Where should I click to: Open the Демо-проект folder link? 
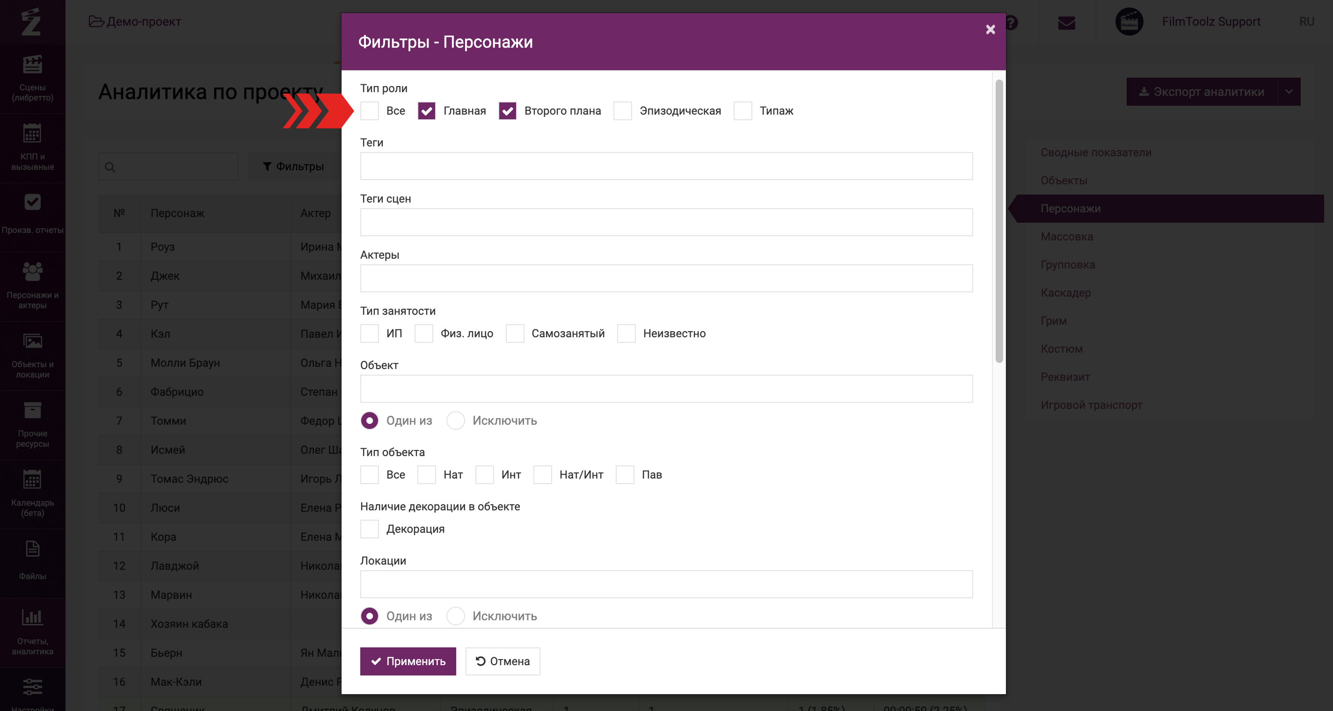tap(135, 21)
